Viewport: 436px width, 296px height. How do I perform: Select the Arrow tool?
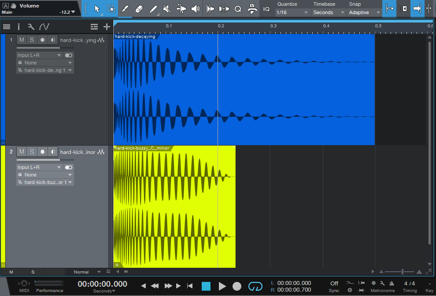(x=96, y=8)
